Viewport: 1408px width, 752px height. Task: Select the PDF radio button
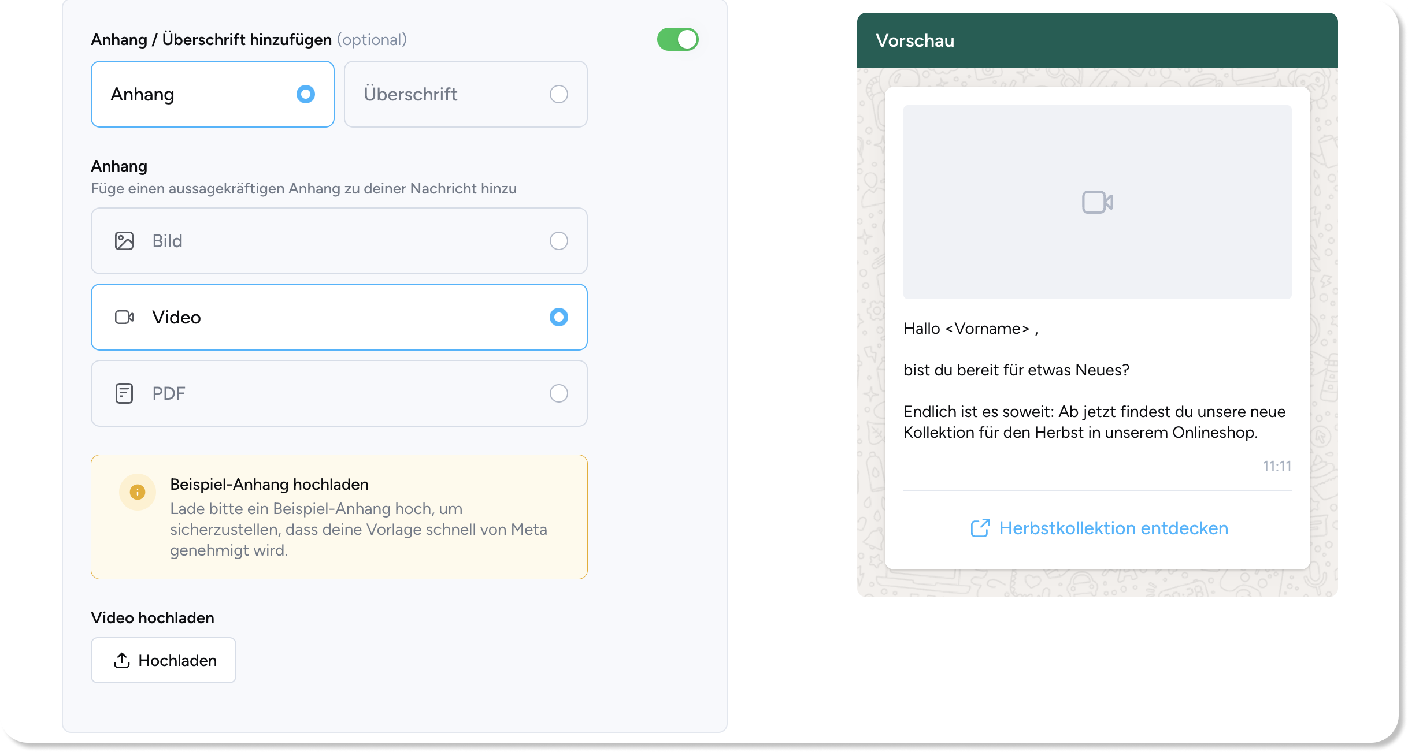click(x=558, y=393)
